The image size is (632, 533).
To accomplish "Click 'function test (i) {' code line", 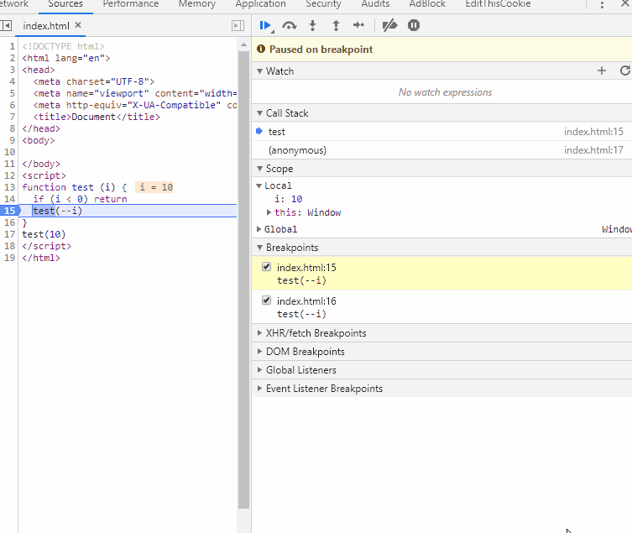I will [x=74, y=187].
